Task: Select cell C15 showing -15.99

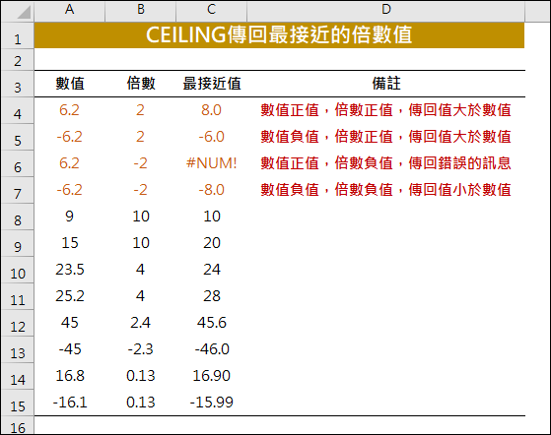Action: click(212, 403)
